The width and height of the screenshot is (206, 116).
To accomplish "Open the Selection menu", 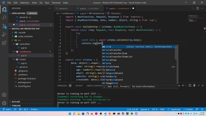I will pos(24,3).
